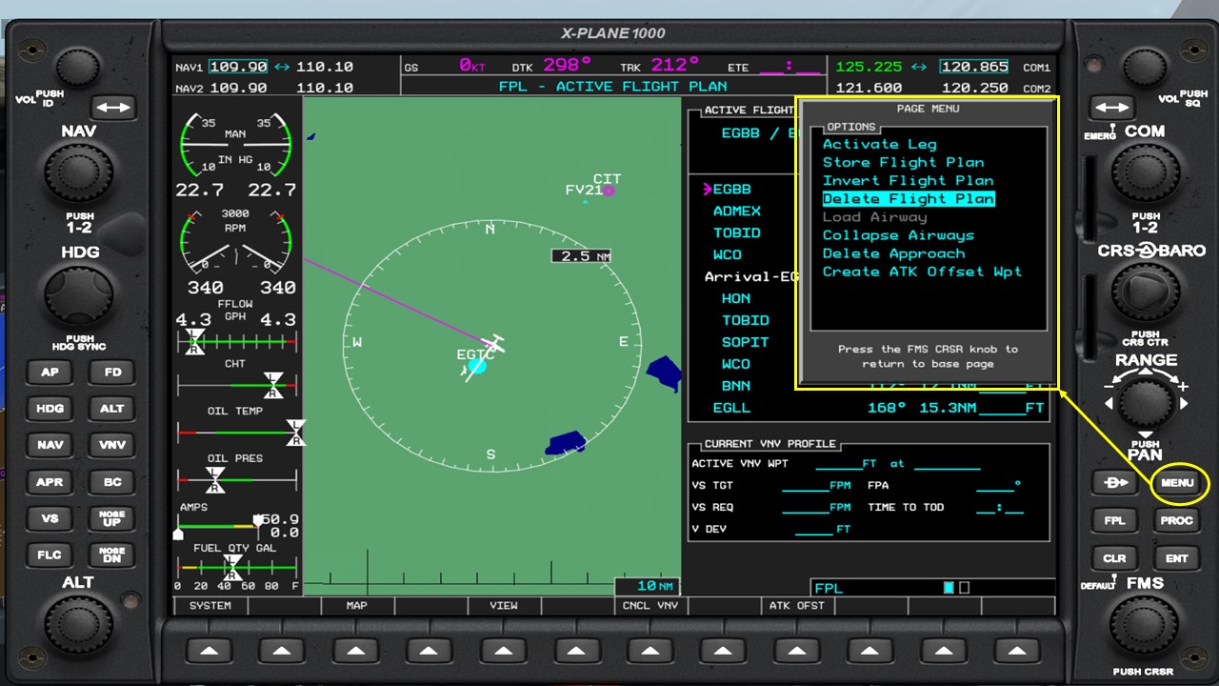Click the ENT enter button
1219x686 pixels.
tap(1177, 558)
